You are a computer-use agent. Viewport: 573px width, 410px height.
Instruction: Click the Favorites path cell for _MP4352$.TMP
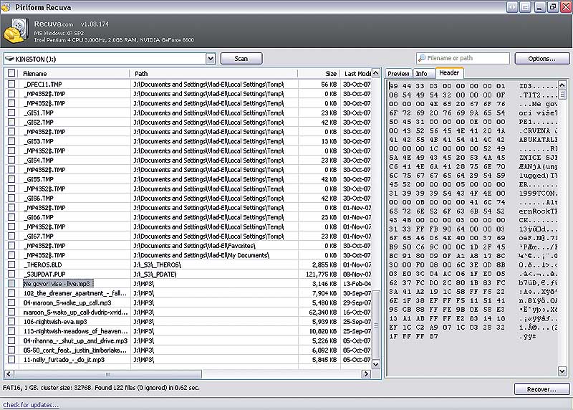[x=194, y=246]
